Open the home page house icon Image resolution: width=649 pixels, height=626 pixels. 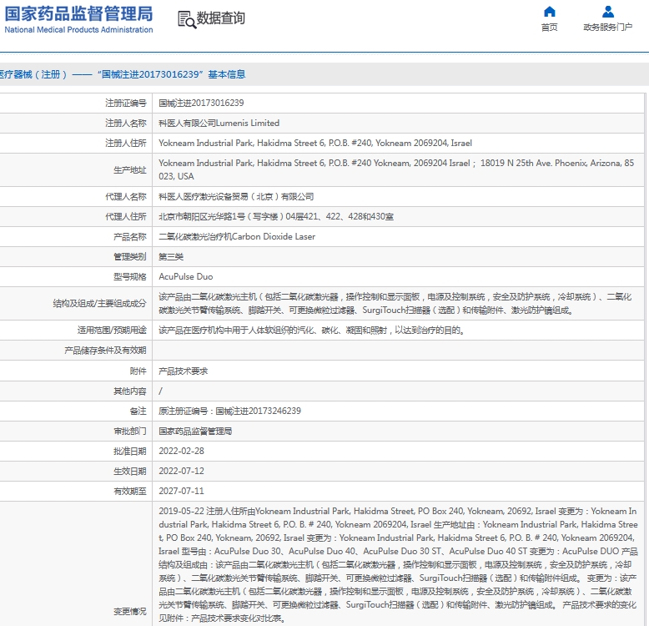549,12
